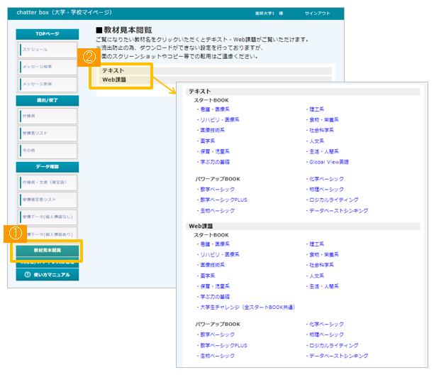Viewport: 434px width, 375px height.
Task: Select メッセージ検索 in the sidebar
Action: click(x=47, y=67)
